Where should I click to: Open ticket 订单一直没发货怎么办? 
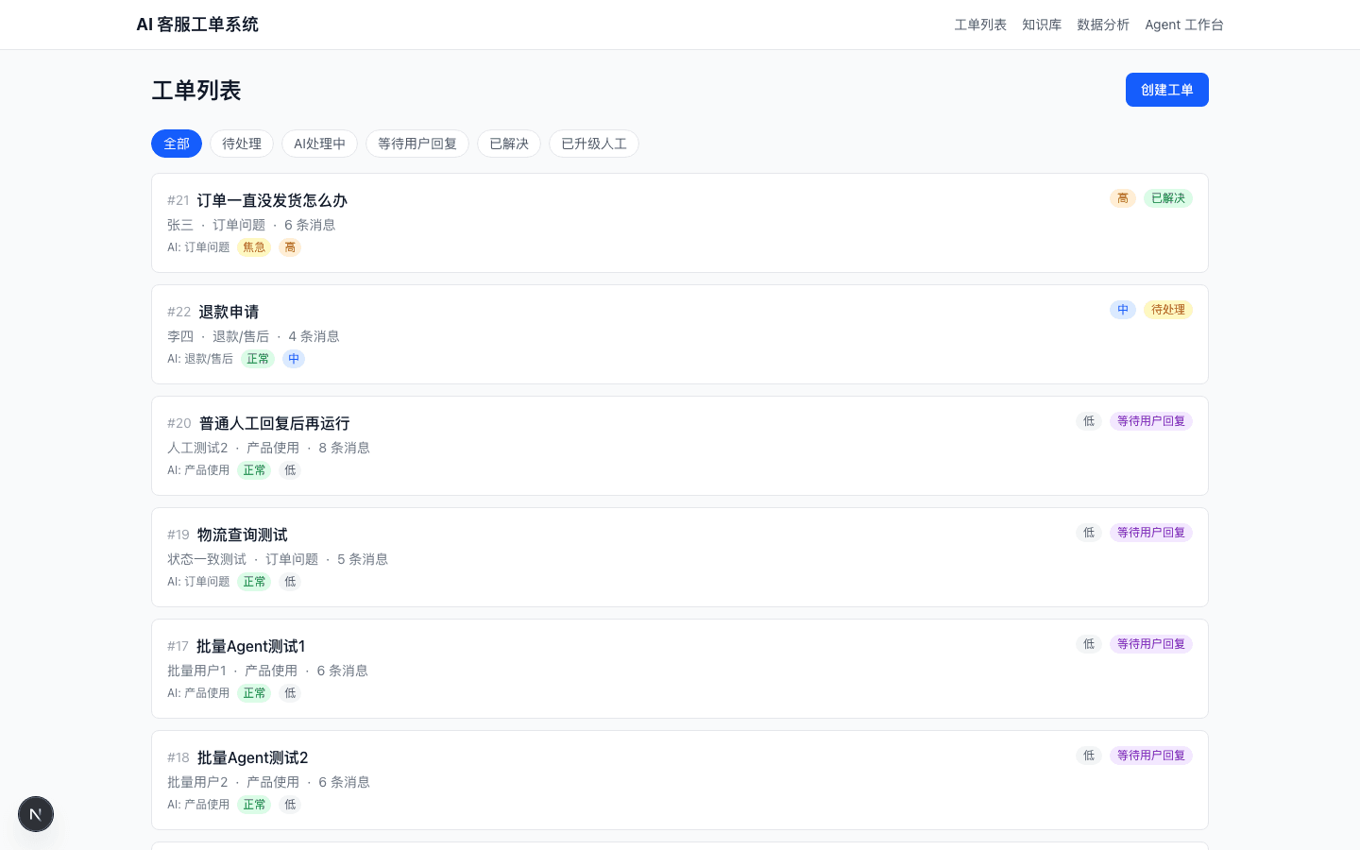pos(272,200)
